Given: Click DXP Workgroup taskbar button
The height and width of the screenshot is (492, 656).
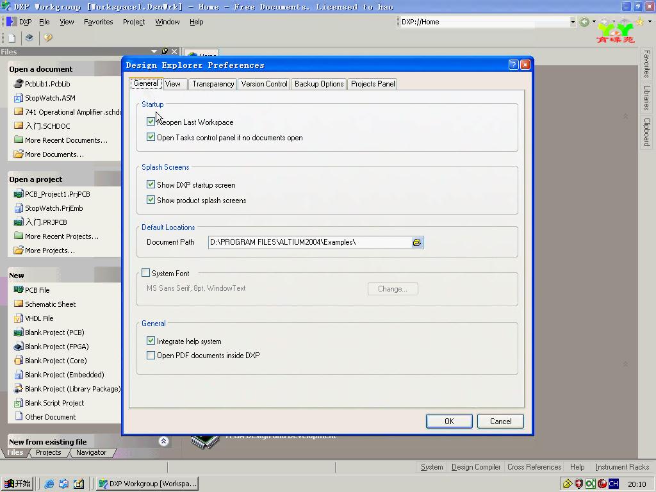Looking at the screenshot, I should pyautogui.click(x=147, y=484).
